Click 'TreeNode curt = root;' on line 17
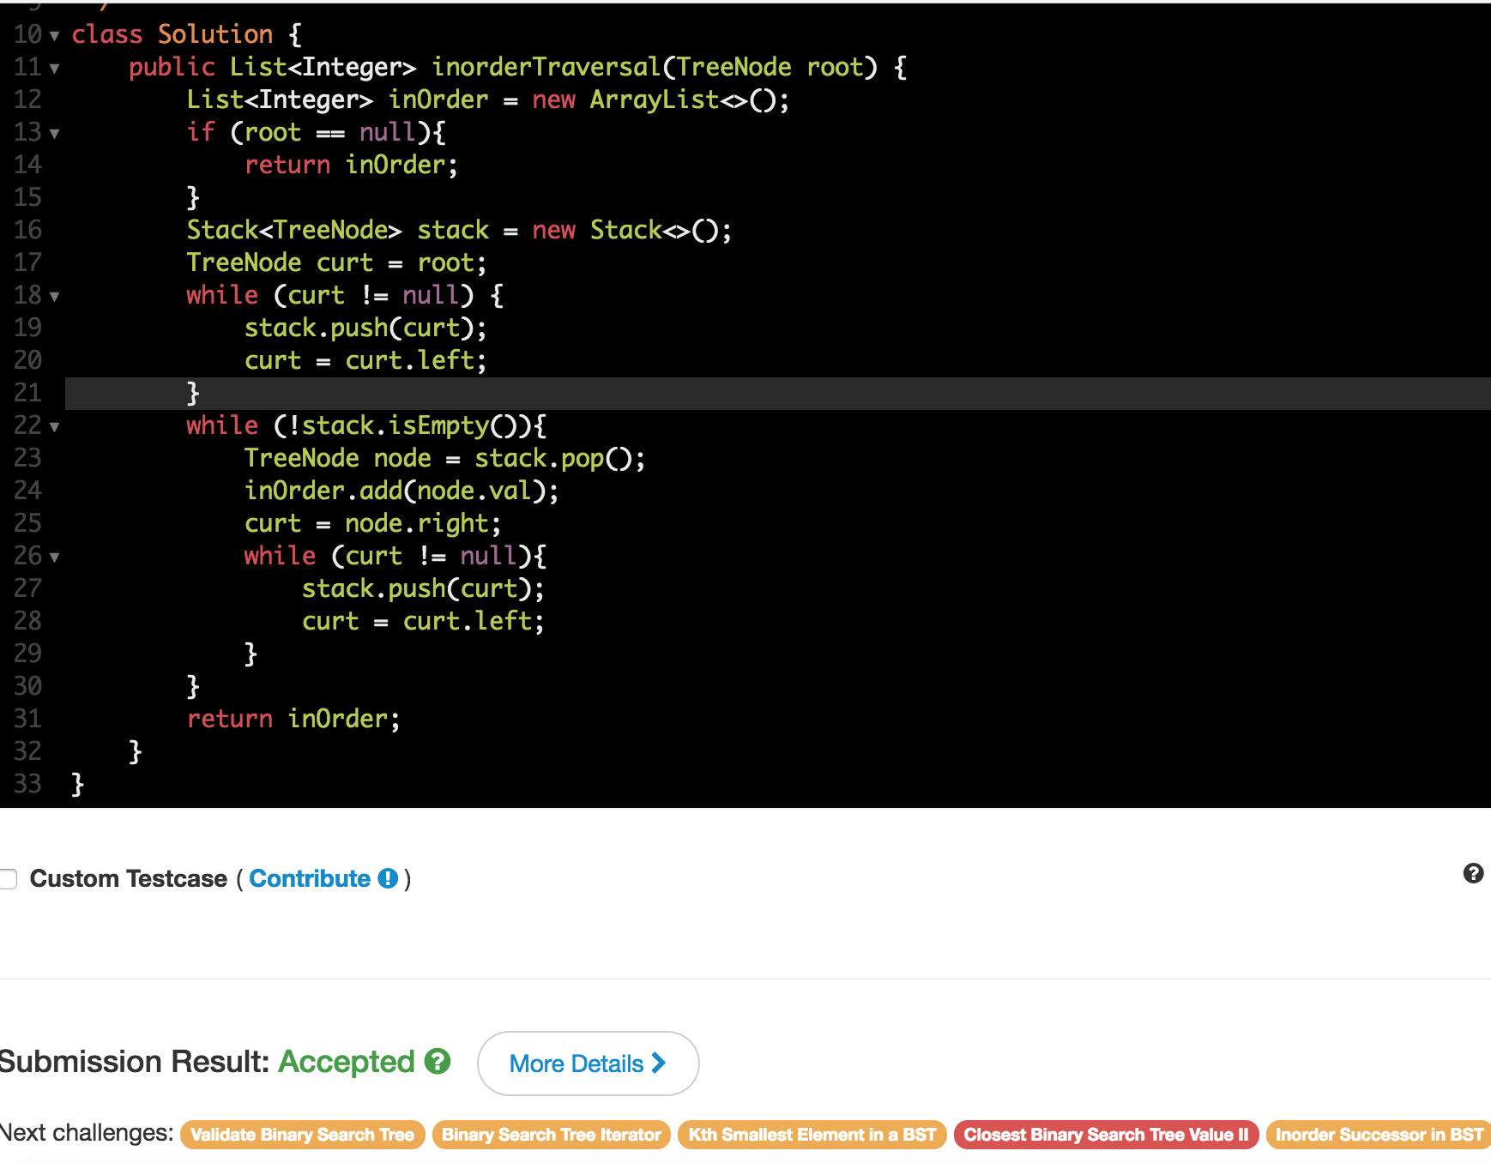The height and width of the screenshot is (1163, 1491). coord(336,262)
